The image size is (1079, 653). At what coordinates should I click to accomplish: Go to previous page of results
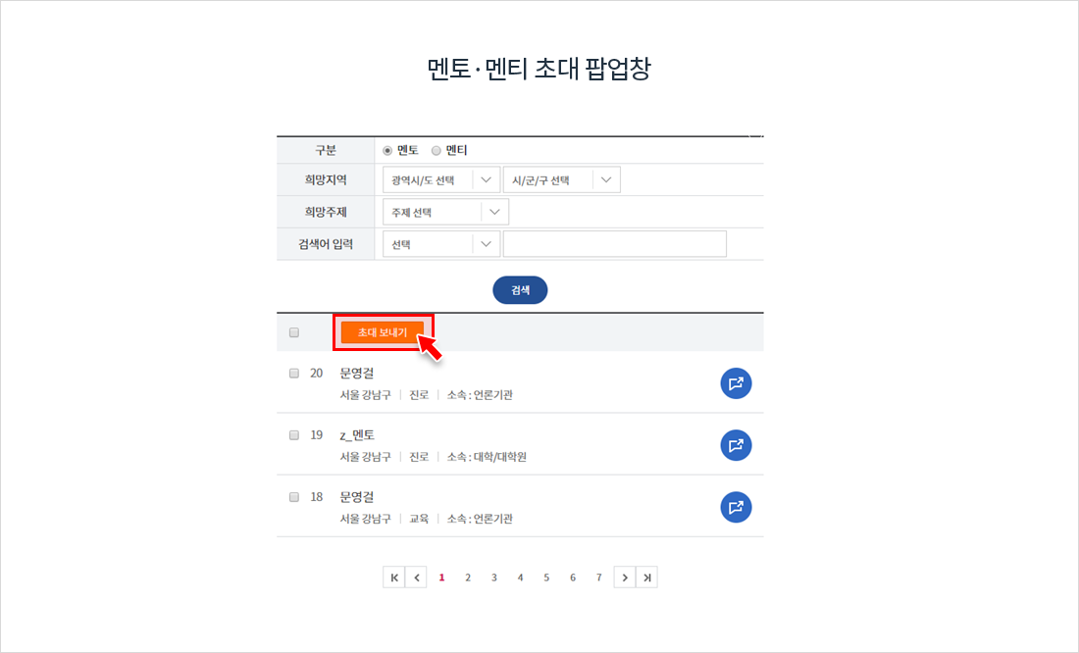417,578
